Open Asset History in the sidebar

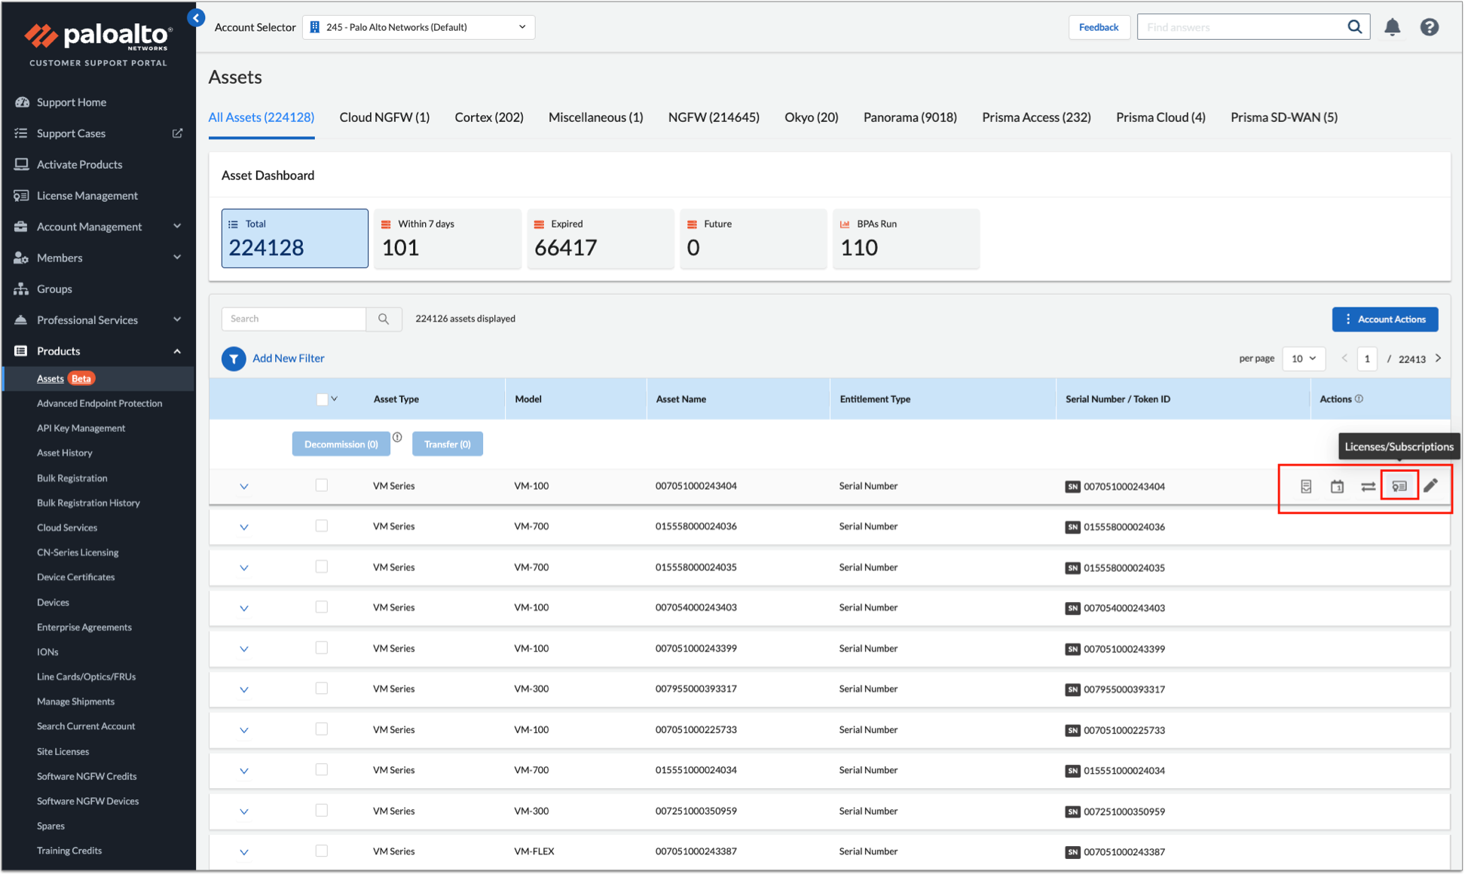[x=65, y=454]
